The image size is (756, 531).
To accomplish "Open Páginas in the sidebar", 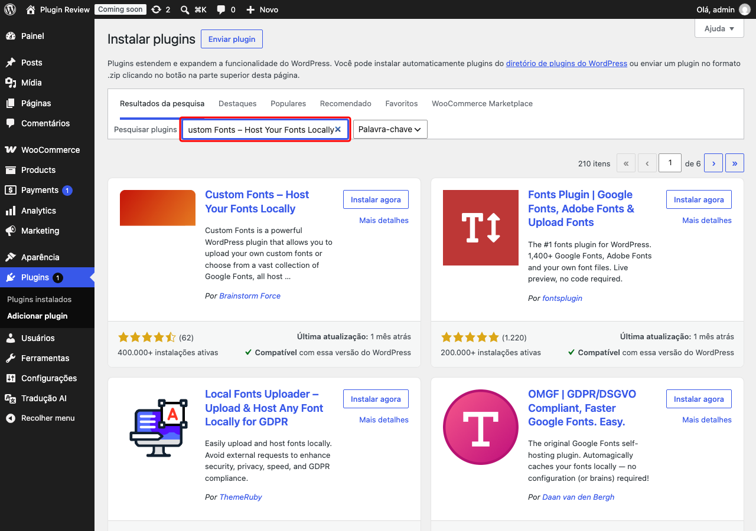I will [x=47, y=103].
